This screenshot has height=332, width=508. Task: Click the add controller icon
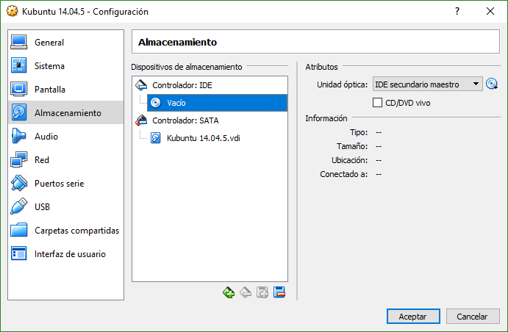click(x=229, y=292)
